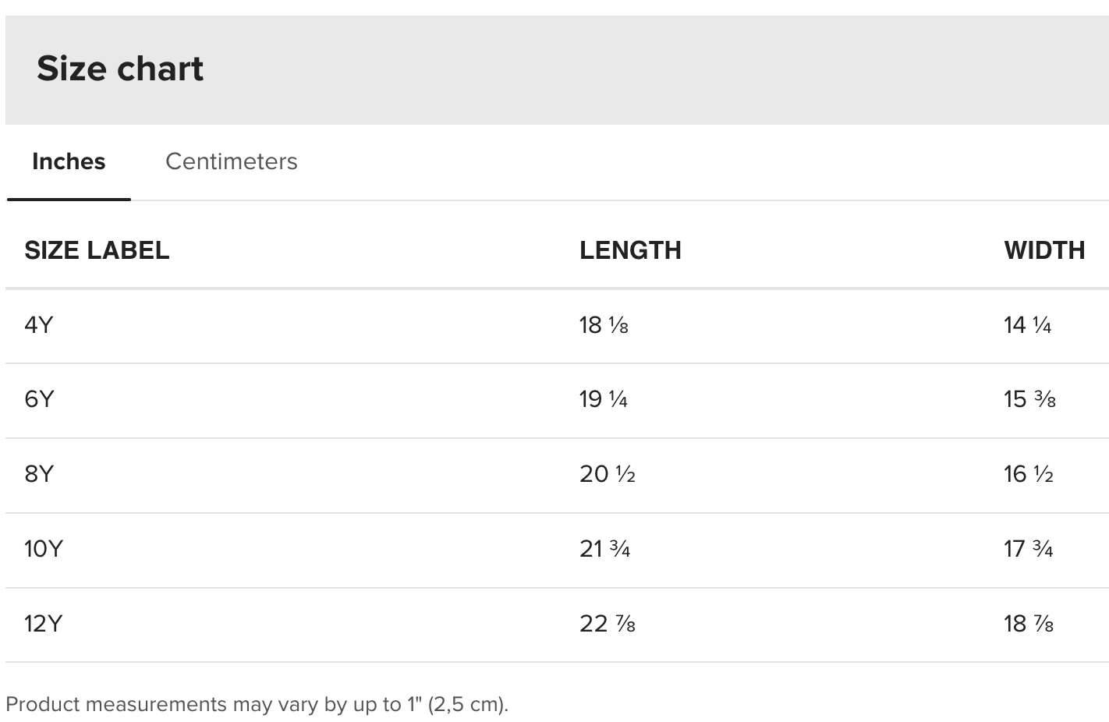1109x722 pixels.
Task: Click the WIDTH column header
Action: coord(1044,250)
